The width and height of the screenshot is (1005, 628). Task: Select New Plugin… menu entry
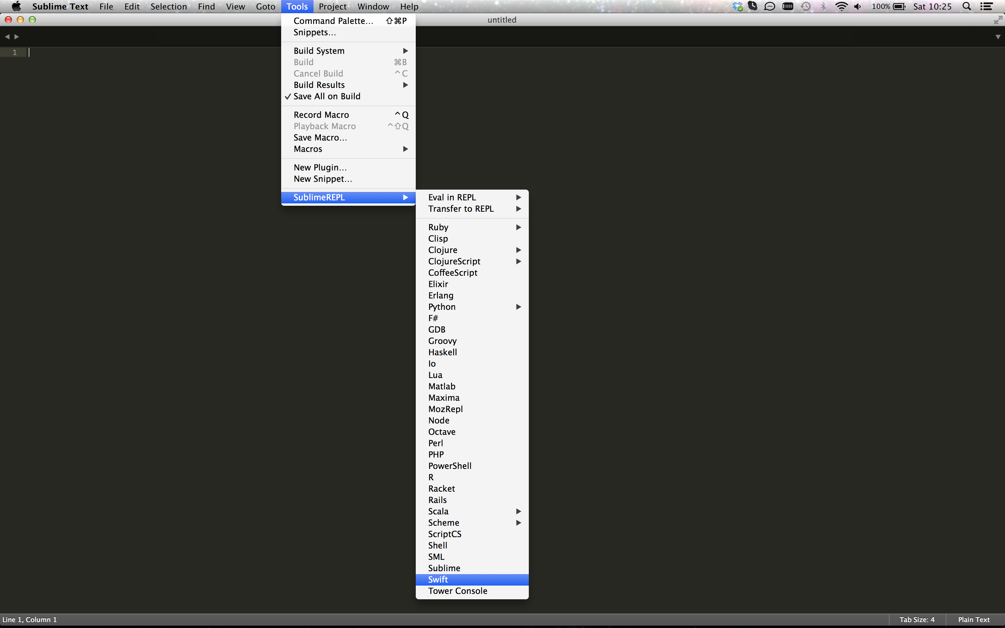(x=348, y=167)
